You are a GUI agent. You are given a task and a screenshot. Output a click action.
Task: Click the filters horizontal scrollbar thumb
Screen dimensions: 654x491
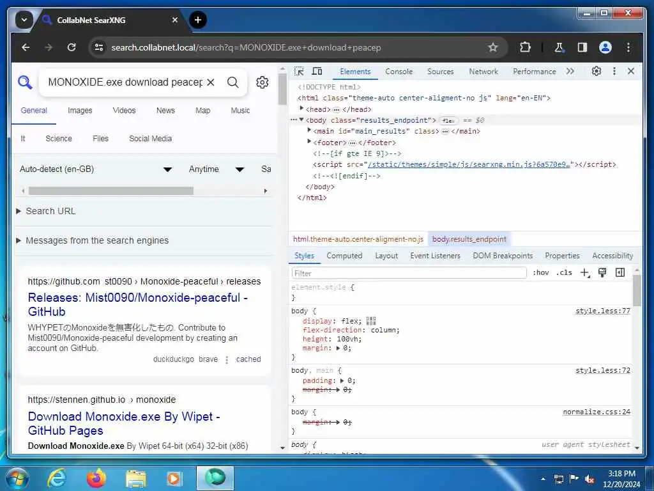point(111,191)
